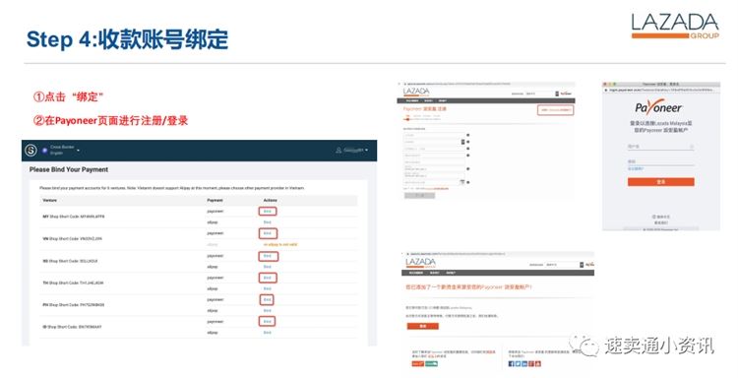Click Bind for TH payoneer
738x378 pixels.
(x=268, y=278)
